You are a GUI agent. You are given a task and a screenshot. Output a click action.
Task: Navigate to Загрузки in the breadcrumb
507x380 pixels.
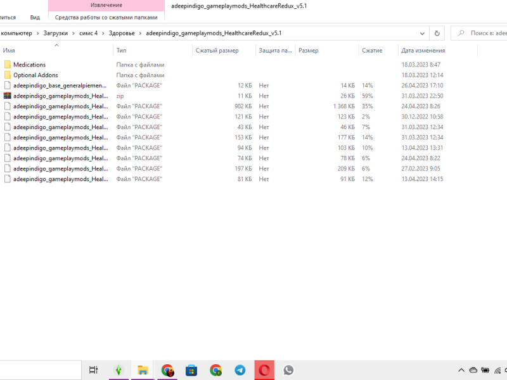click(x=56, y=34)
